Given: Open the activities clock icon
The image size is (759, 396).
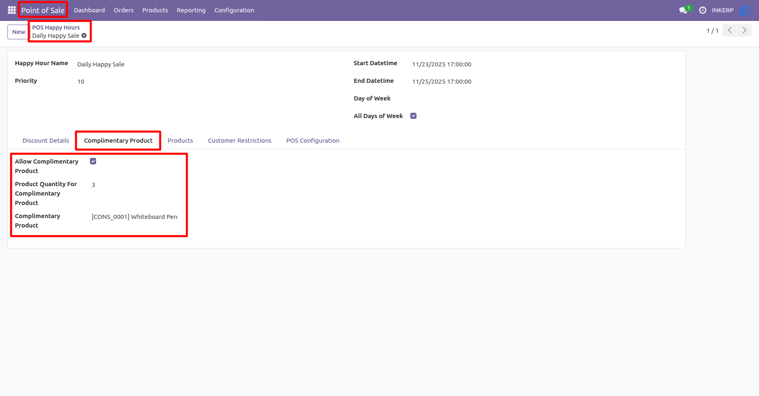Looking at the screenshot, I should coord(703,10).
